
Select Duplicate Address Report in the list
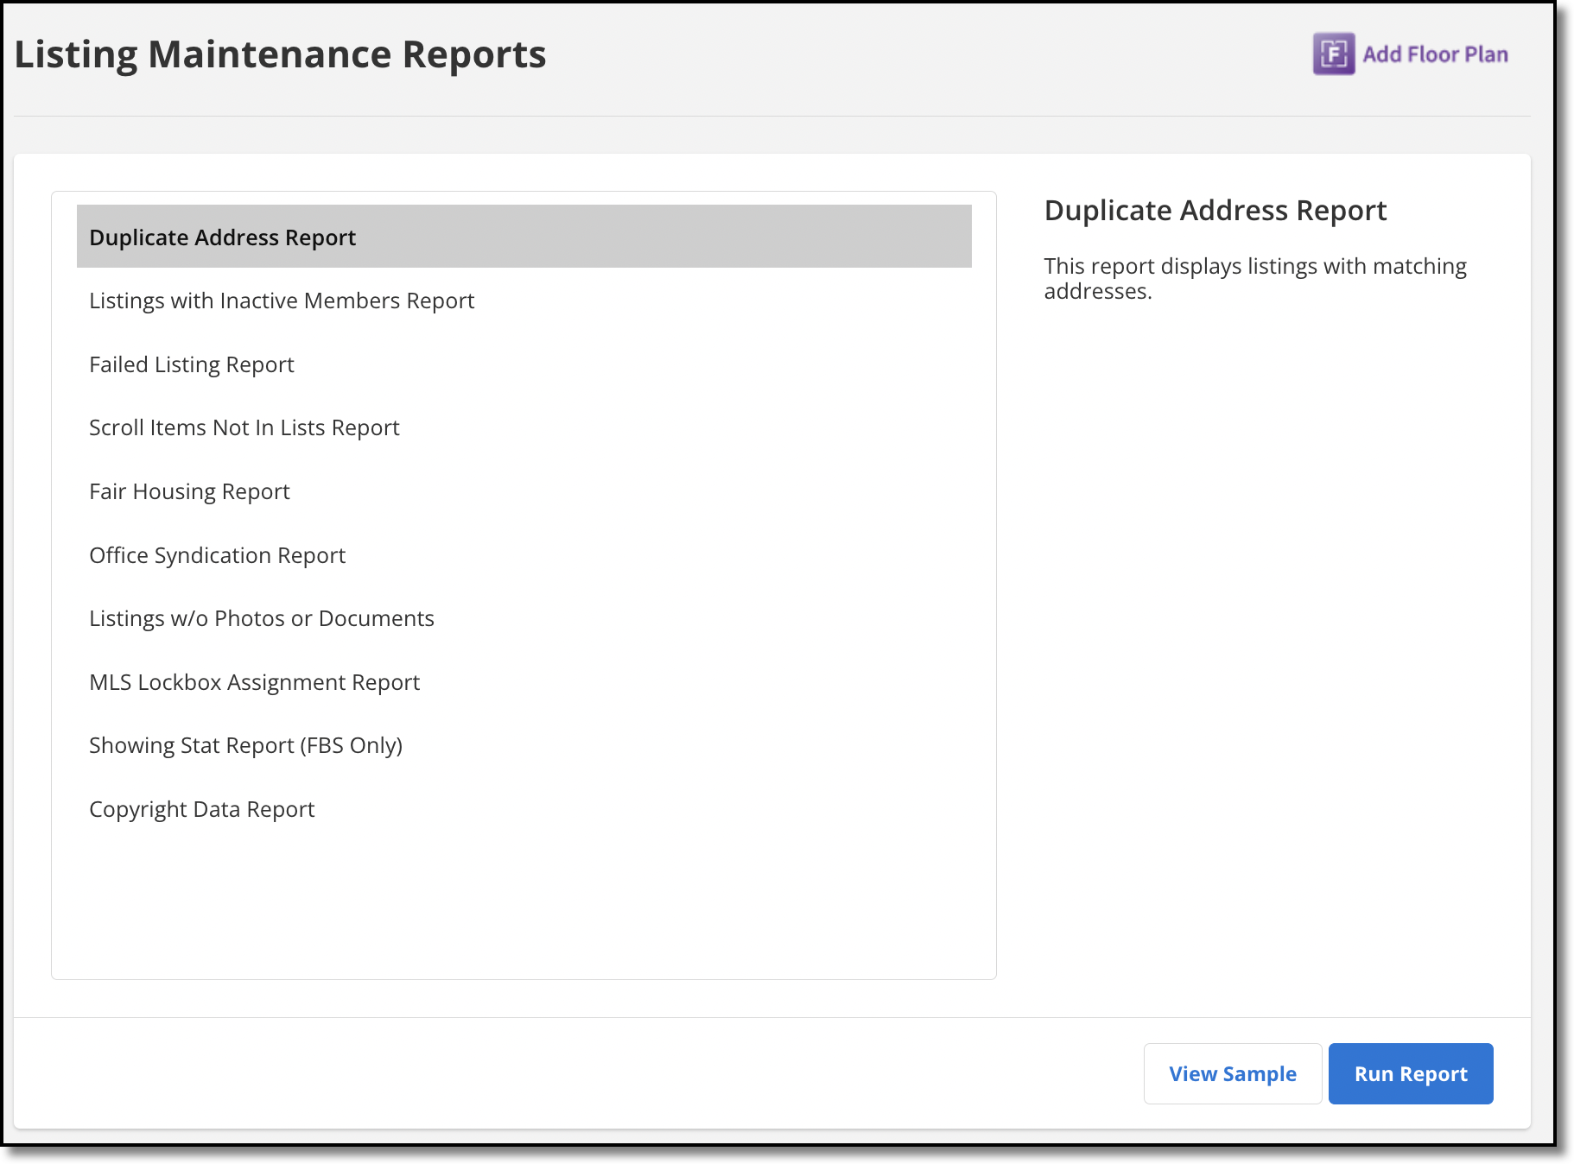coord(524,237)
